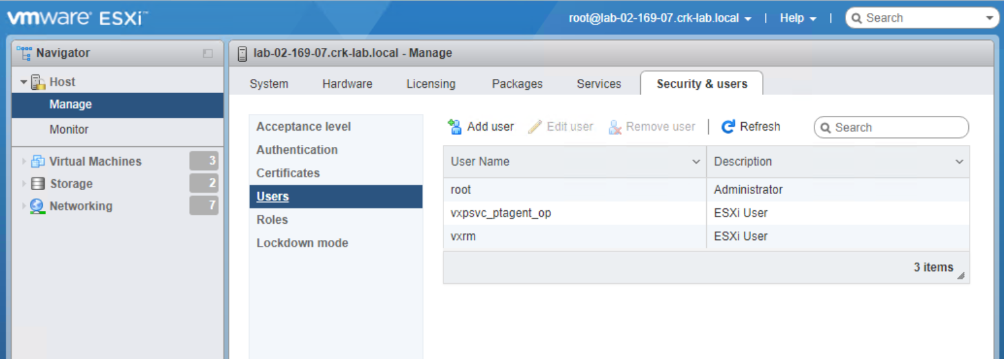Click the Add user icon
Screen dimensions: 1004x359
click(x=455, y=127)
